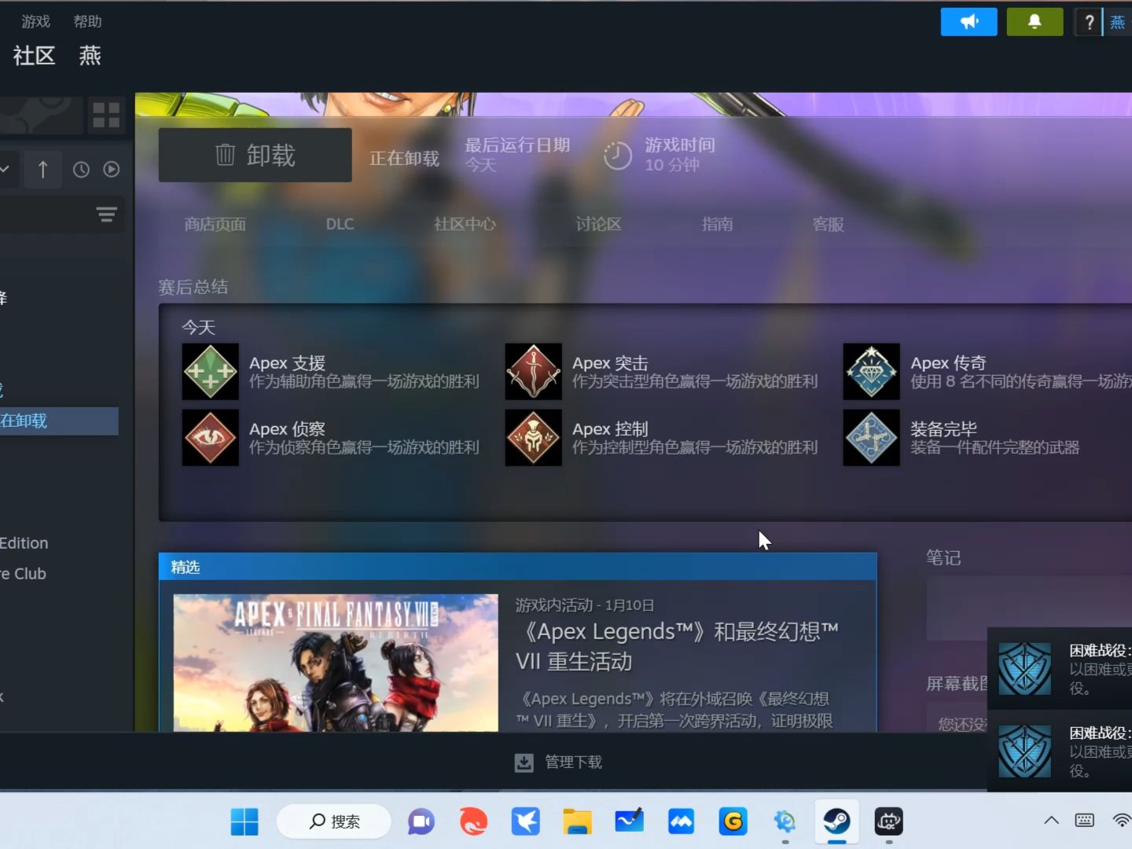Open the 燕 profile section

point(90,56)
